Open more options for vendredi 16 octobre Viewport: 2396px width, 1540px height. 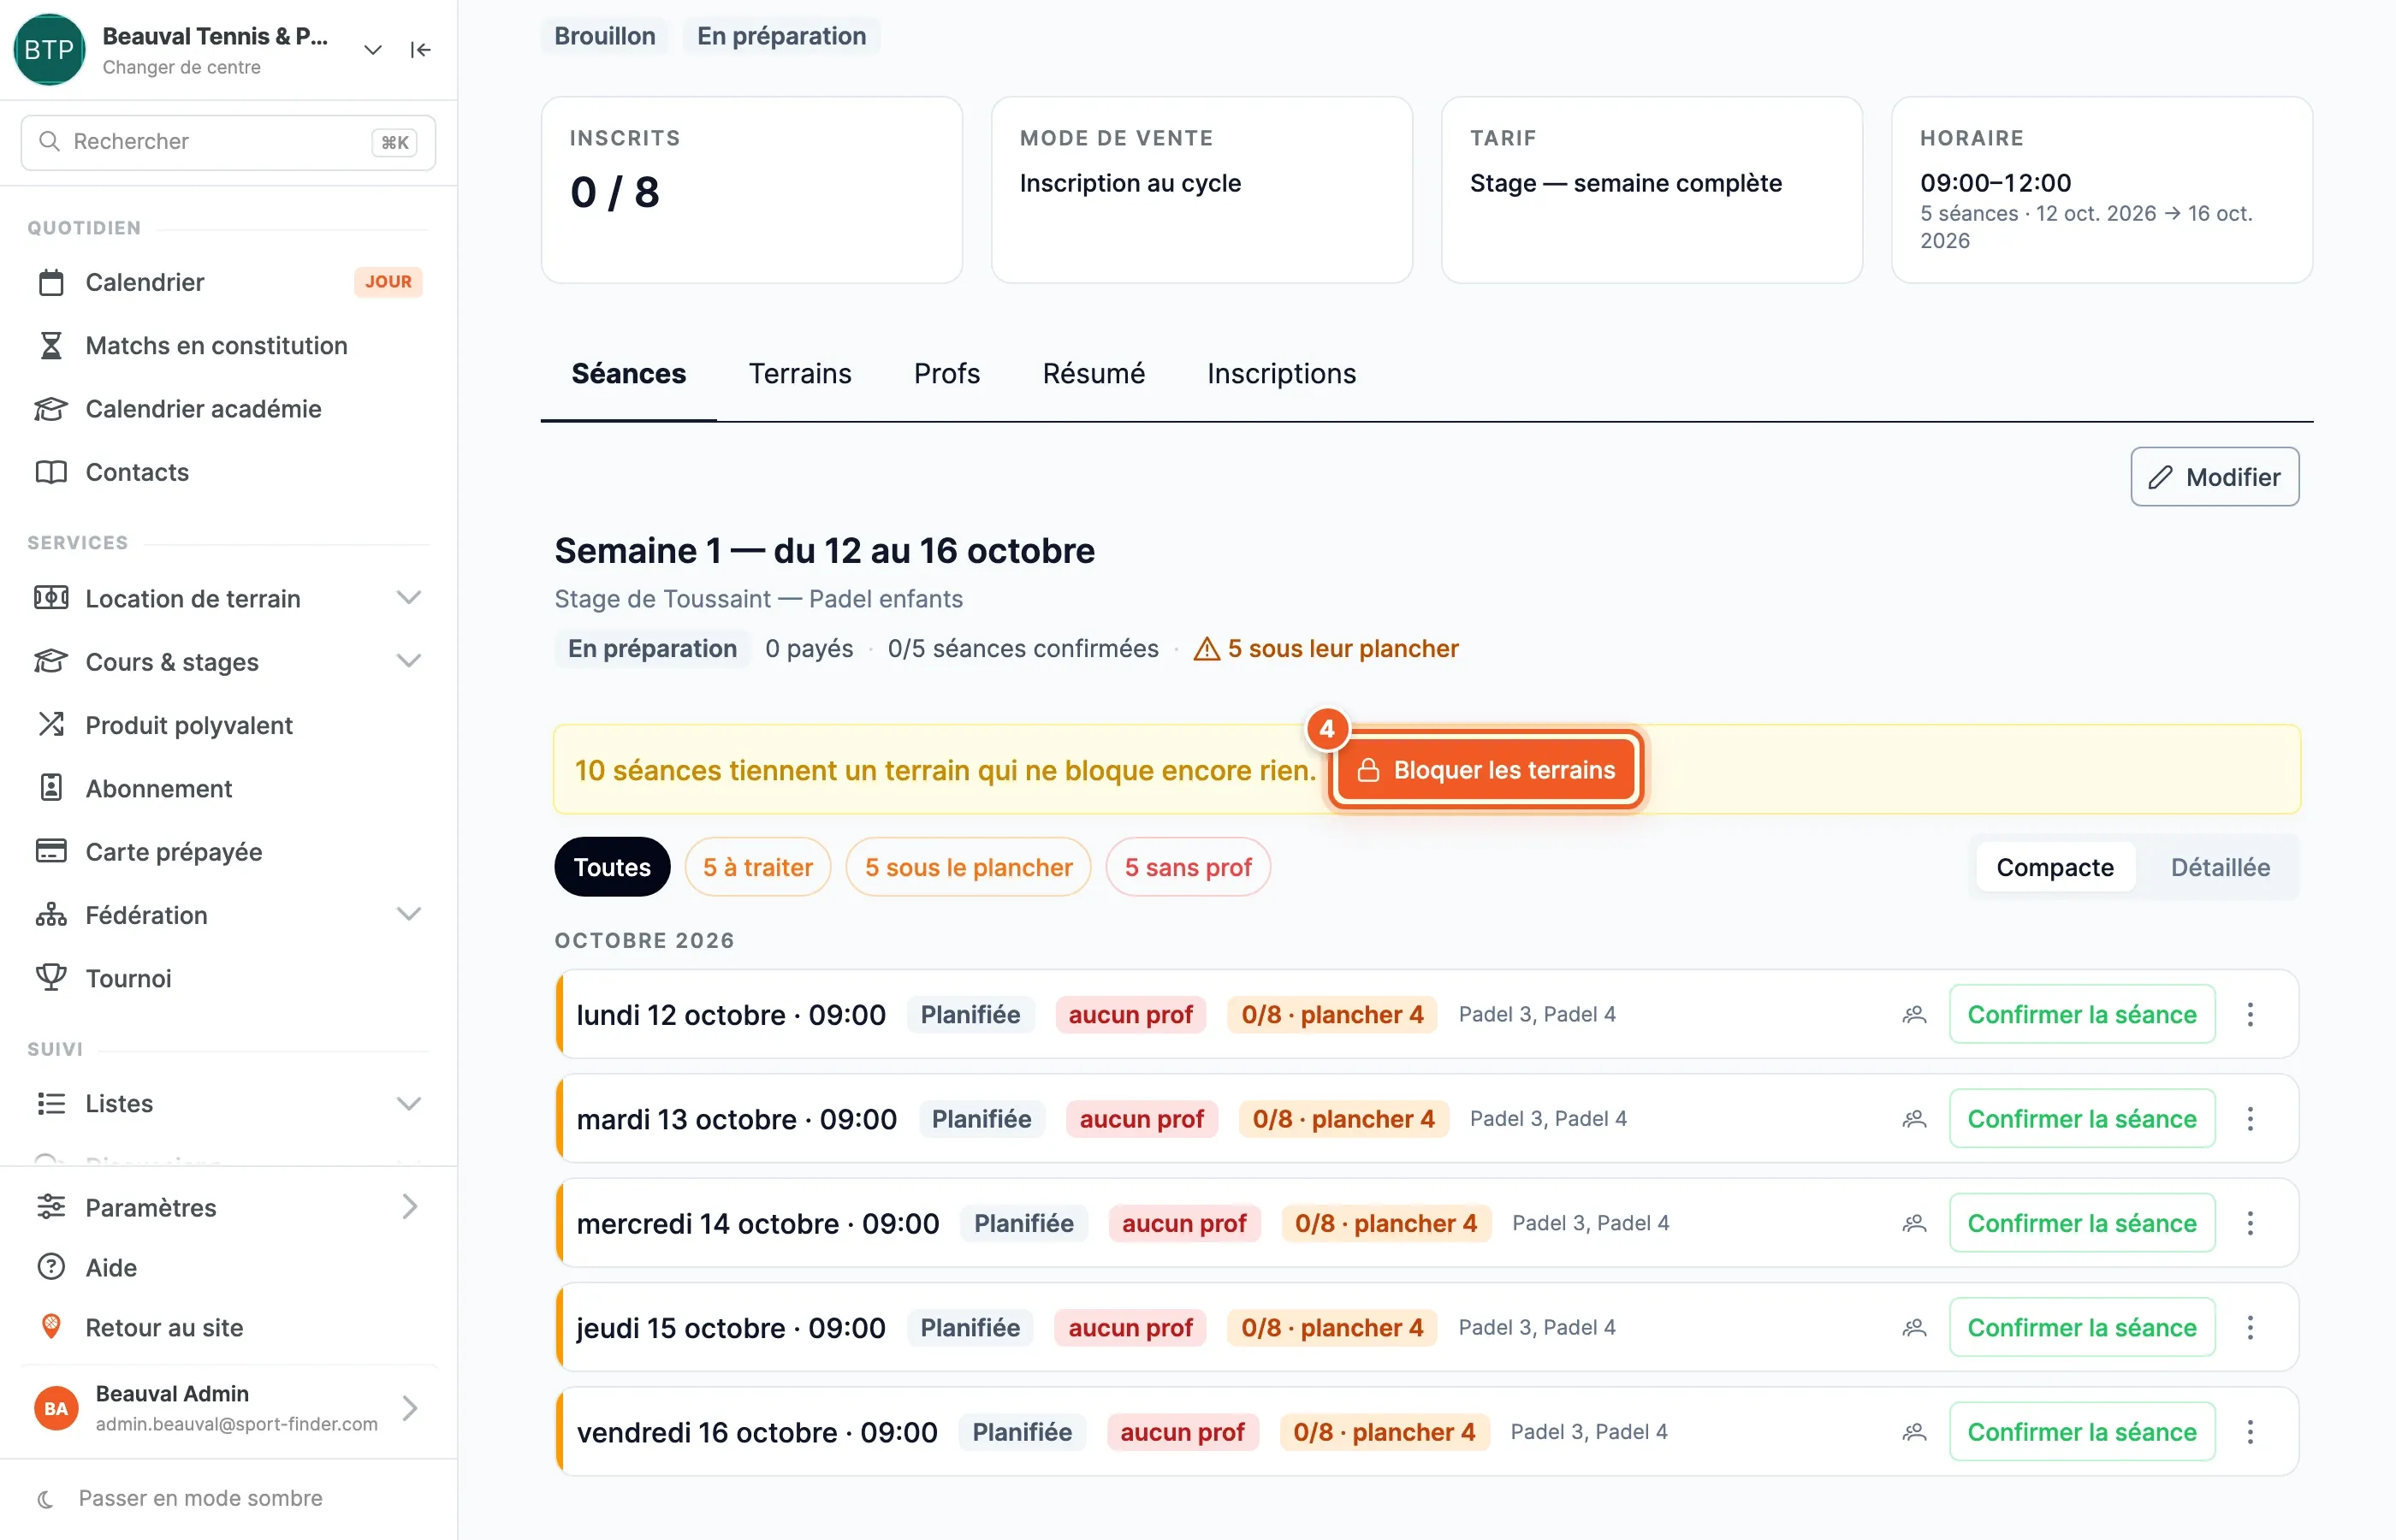(2250, 1431)
